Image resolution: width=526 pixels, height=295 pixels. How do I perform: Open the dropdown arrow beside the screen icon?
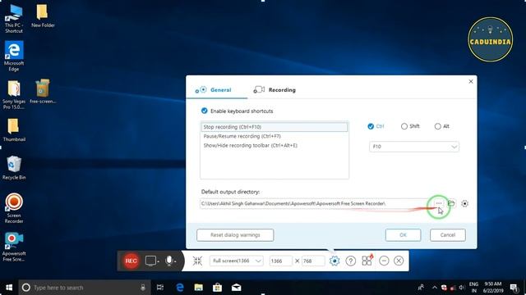[x=158, y=261]
